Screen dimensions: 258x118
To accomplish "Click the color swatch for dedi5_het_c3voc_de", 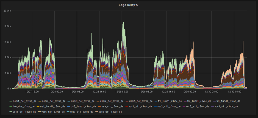I will click(126, 101).
